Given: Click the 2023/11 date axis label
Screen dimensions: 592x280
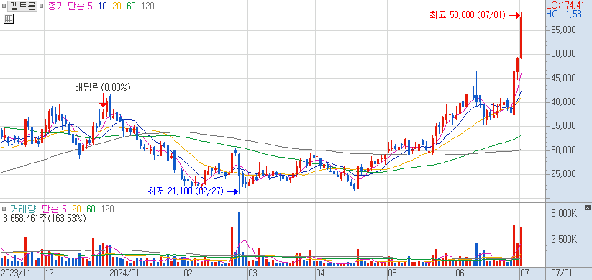Looking at the screenshot, I should pyautogui.click(x=16, y=273).
